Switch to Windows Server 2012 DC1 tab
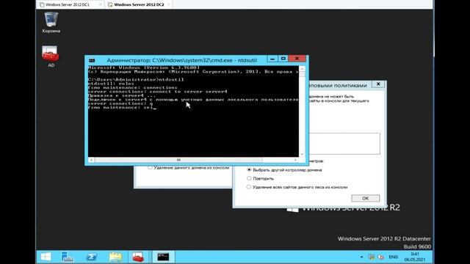 [x=68, y=4]
